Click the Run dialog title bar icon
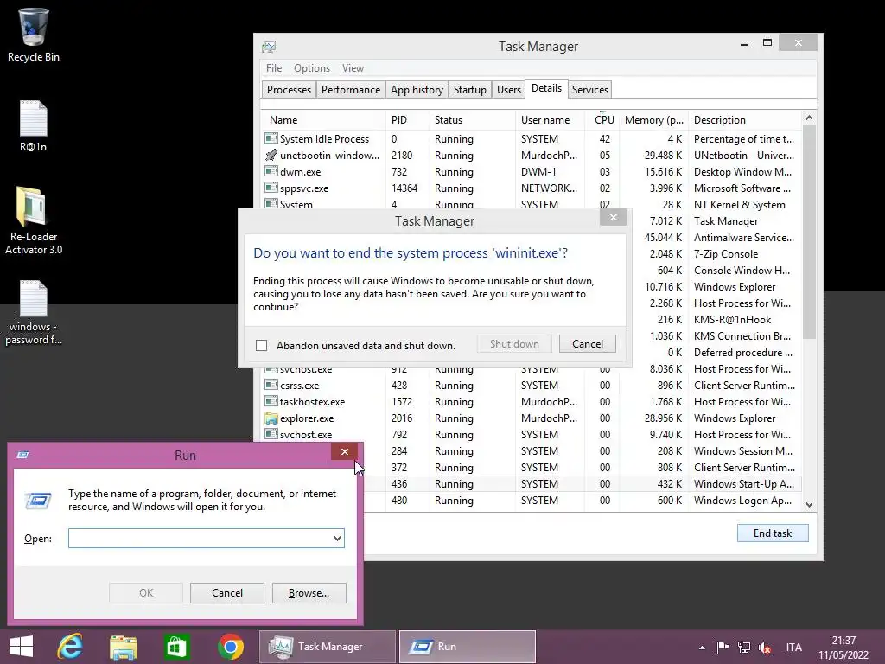This screenshot has width=885, height=664. [x=23, y=455]
